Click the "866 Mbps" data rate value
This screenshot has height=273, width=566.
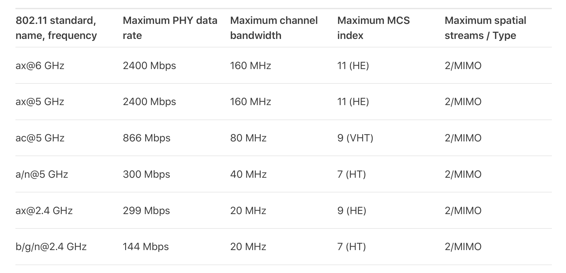point(146,138)
